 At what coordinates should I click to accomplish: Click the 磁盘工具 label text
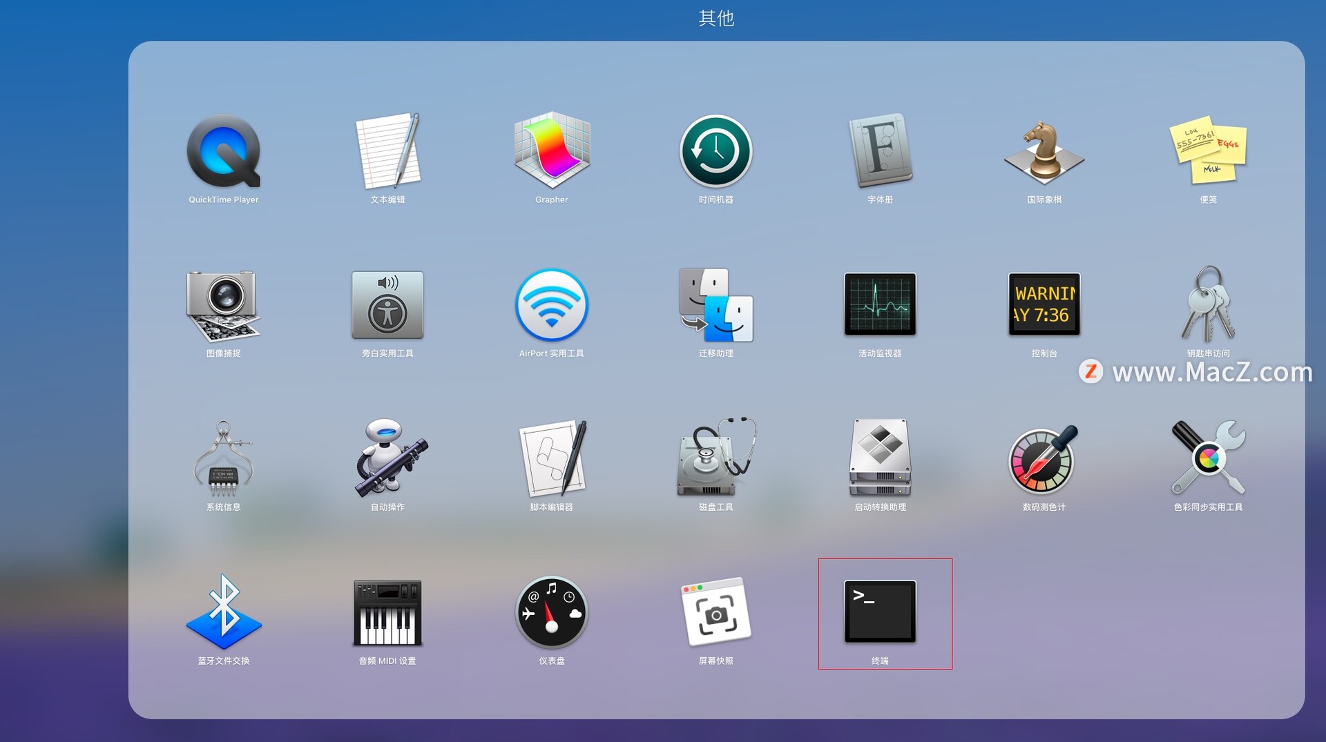click(x=715, y=507)
